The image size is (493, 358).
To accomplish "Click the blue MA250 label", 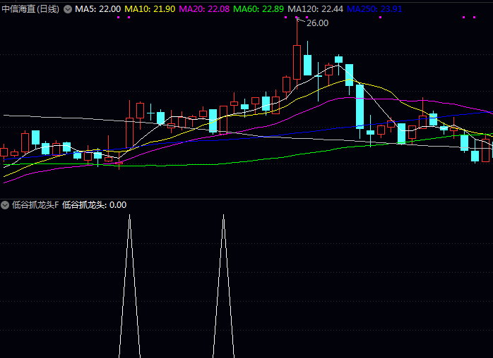I will (x=374, y=9).
